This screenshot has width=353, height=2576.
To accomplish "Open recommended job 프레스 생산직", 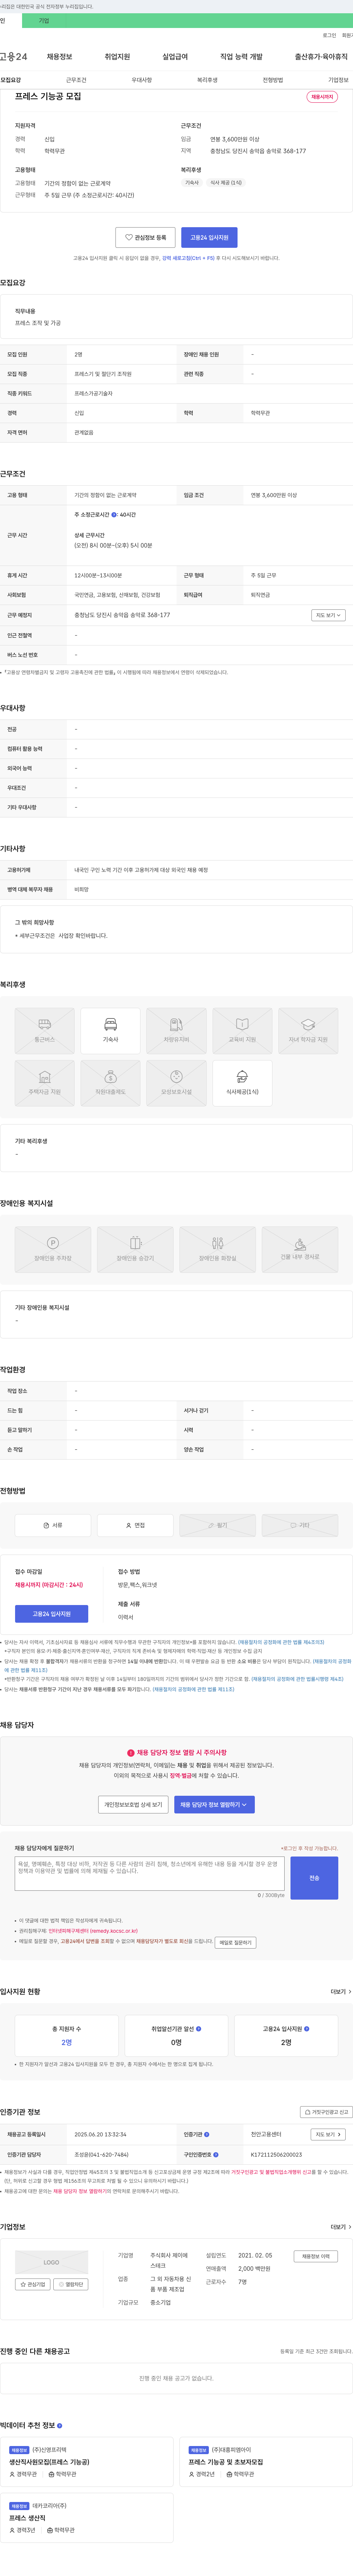I will pos(27,2518).
